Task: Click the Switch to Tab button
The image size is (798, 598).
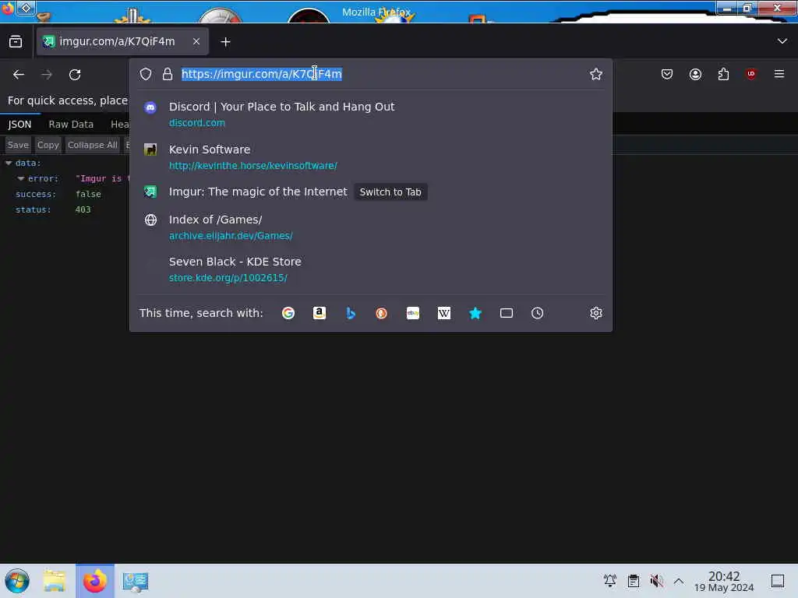Action: (x=390, y=192)
